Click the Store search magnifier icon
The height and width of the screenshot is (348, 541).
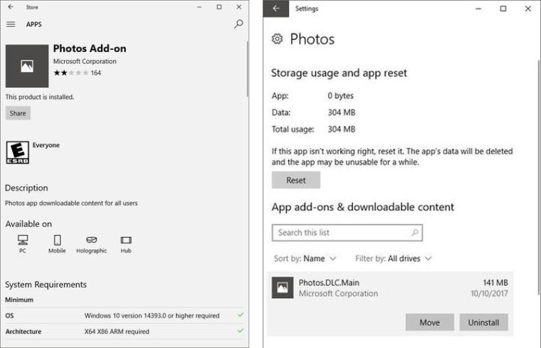238,24
